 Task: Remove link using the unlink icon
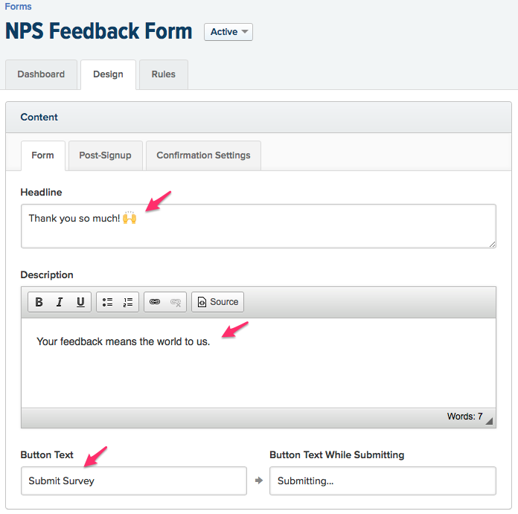coord(176,302)
